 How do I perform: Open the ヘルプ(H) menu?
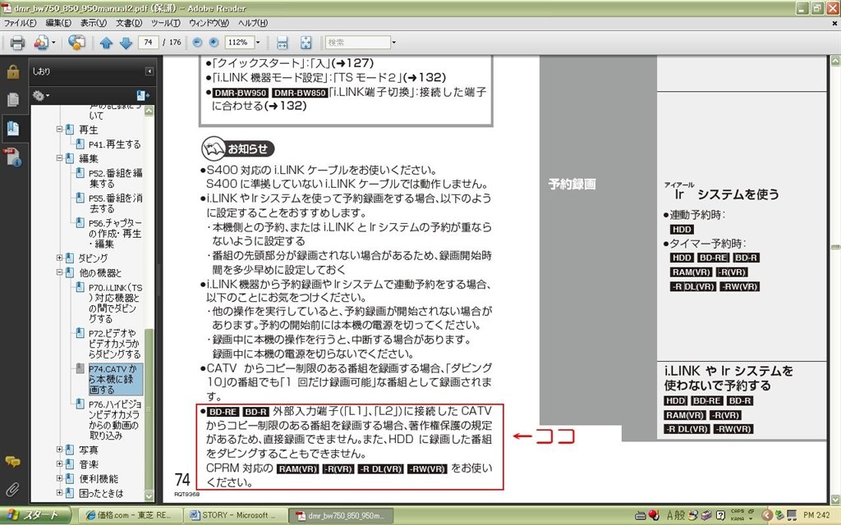coord(253,23)
